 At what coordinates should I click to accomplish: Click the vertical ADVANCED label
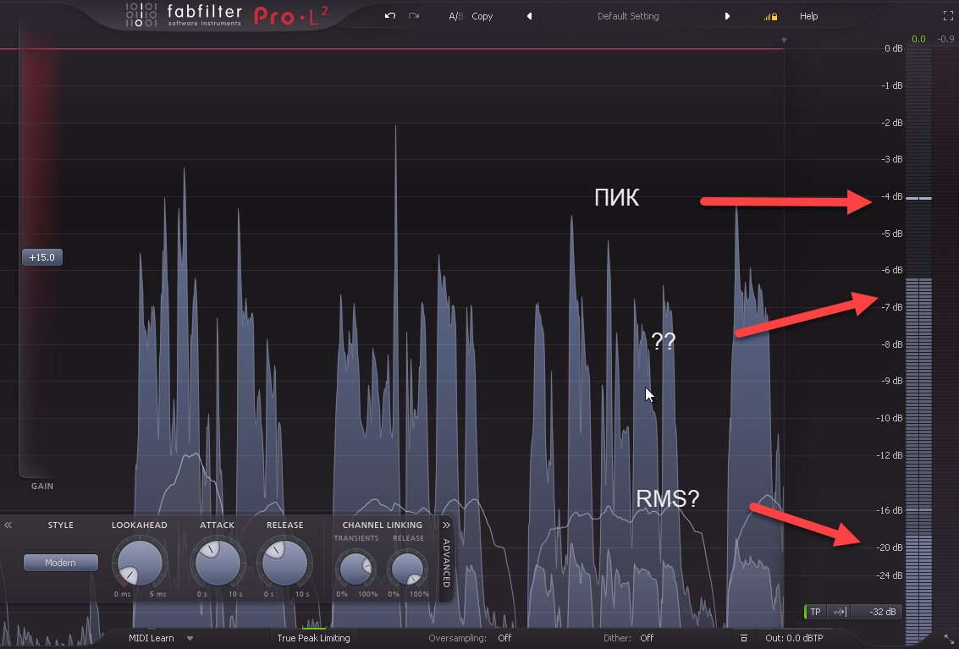tap(446, 564)
